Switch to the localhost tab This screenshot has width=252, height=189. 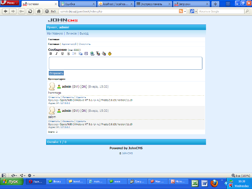tap(115, 4)
